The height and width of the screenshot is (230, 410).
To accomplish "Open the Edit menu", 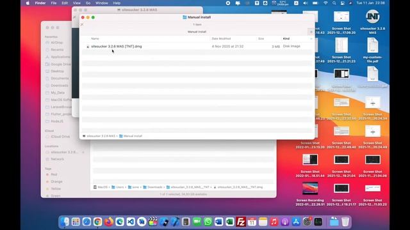I will [65, 3].
